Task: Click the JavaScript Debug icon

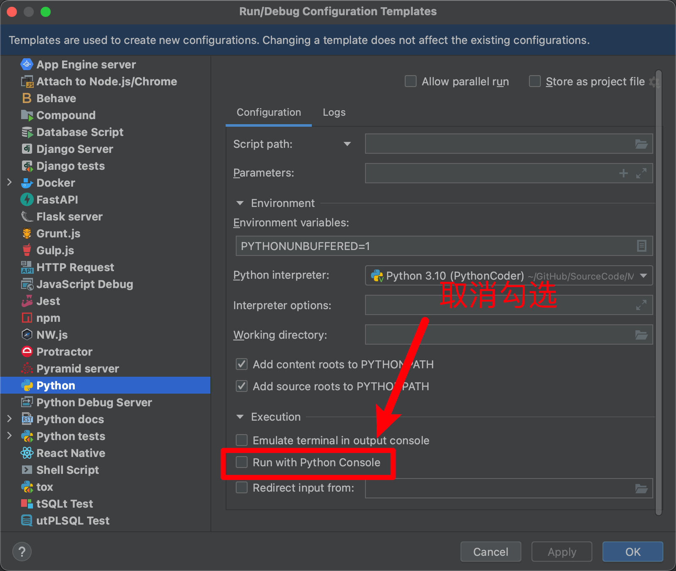Action: pyautogui.click(x=27, y=284)
